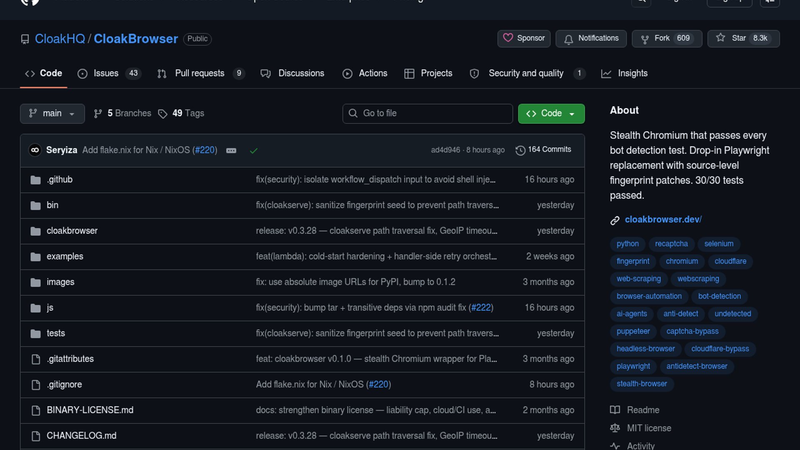
Task: Click the Sponsor heart icon
Action: pyautogui.click(x=508, y=38)
